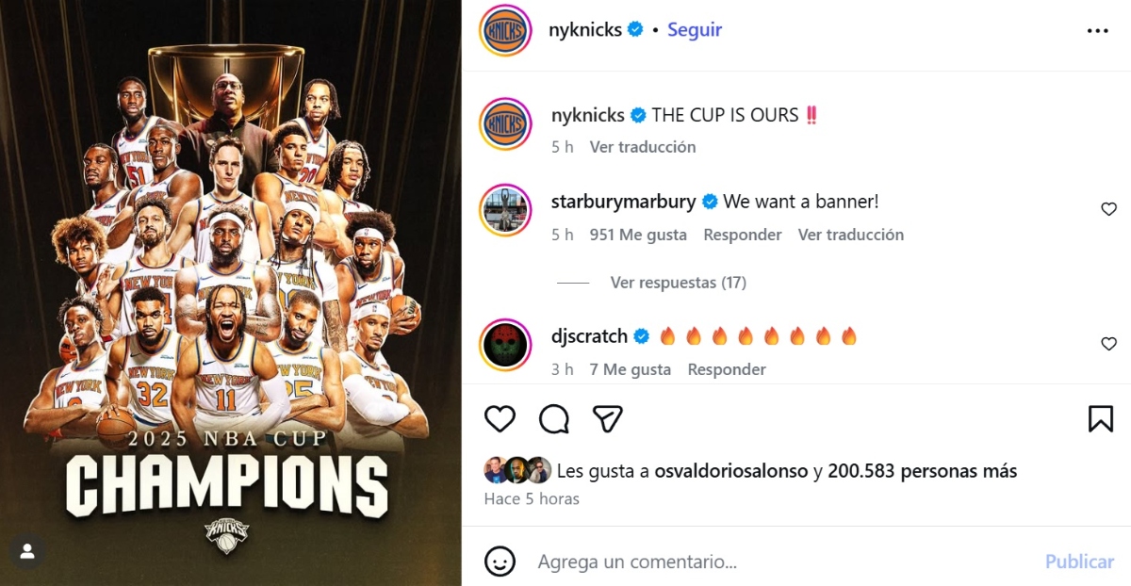Open the nyknicks avatar in the header
The width and height of the screenshot is (1131, 586).
507,30
